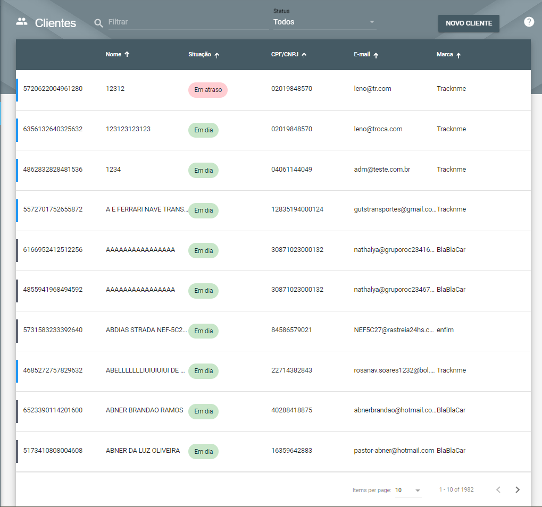Click CPF 40288418875
The width and height of the screenshot is (542, 507).
pos(291,410)
